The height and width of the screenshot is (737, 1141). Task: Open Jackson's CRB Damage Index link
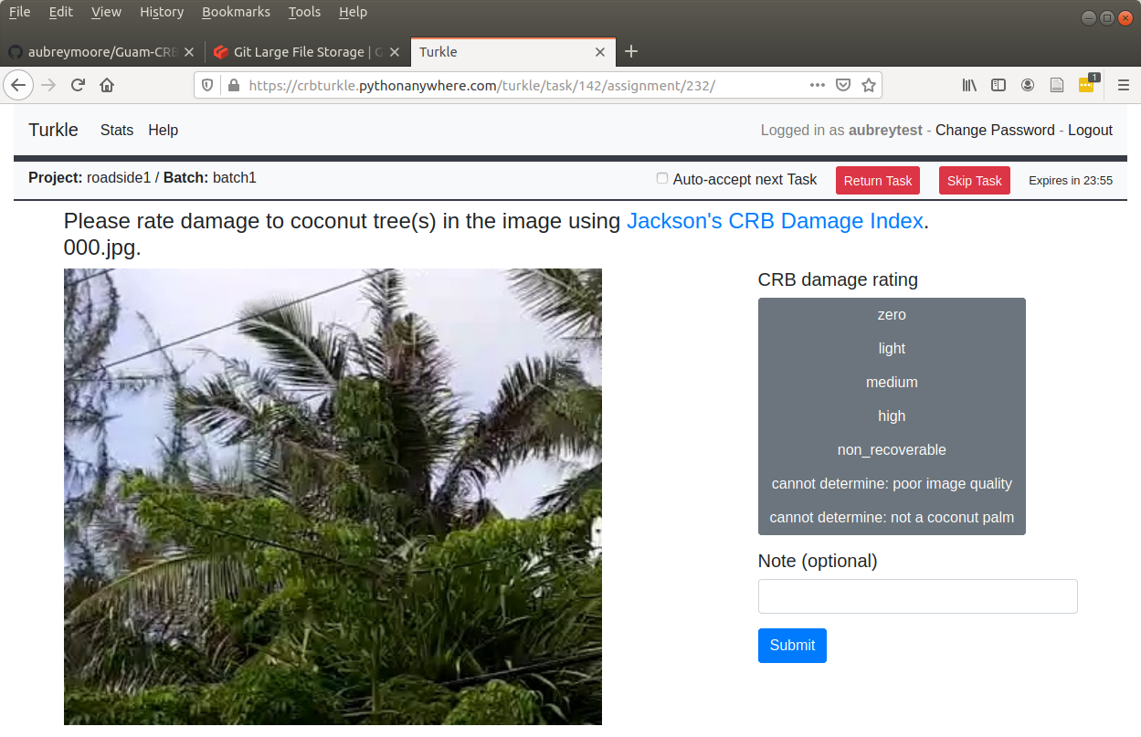coord(775,221)
